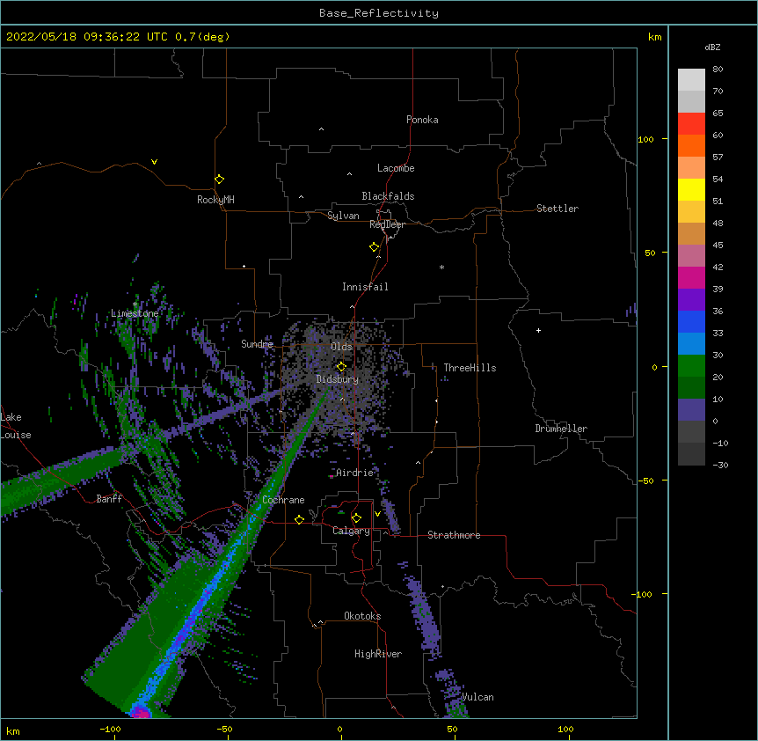
Task: Select the yellow diamond marker above Calgary label
Action: 356,518
